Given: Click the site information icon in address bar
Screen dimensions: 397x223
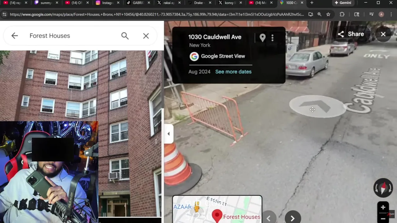Looking at the screenshot, I should click(4, 14).
